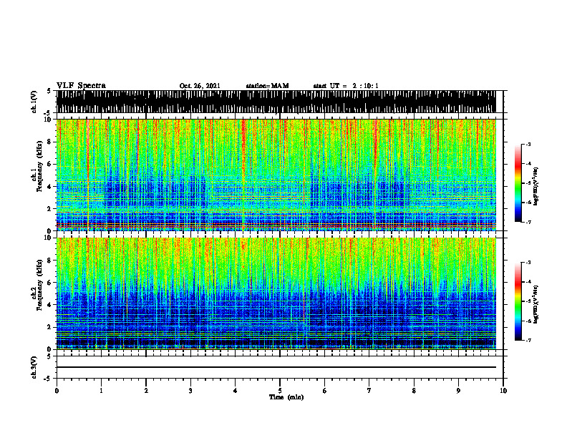Click time axis tick label "9"
This screenshot has width=567, height=438.
pyautogui.click(x=458, y=391)
